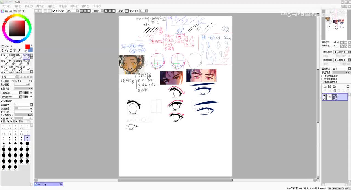Toggle pen pressure 浓度 checkbox
Screen dimensions: 351x190
click(x=9, y=121)
